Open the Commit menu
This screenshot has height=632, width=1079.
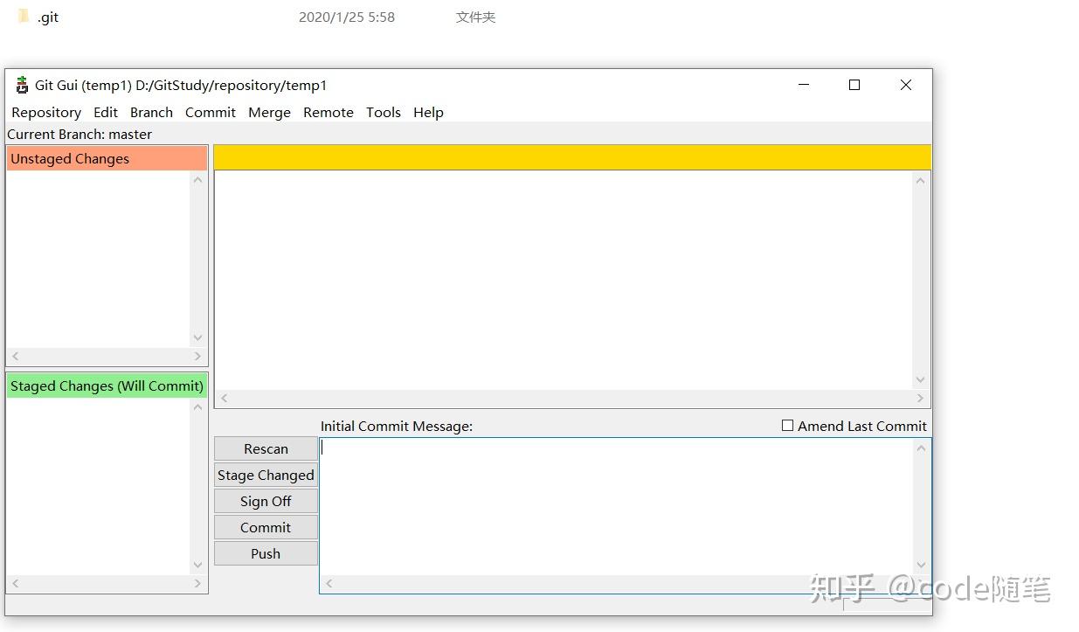(x=211, y=112)
